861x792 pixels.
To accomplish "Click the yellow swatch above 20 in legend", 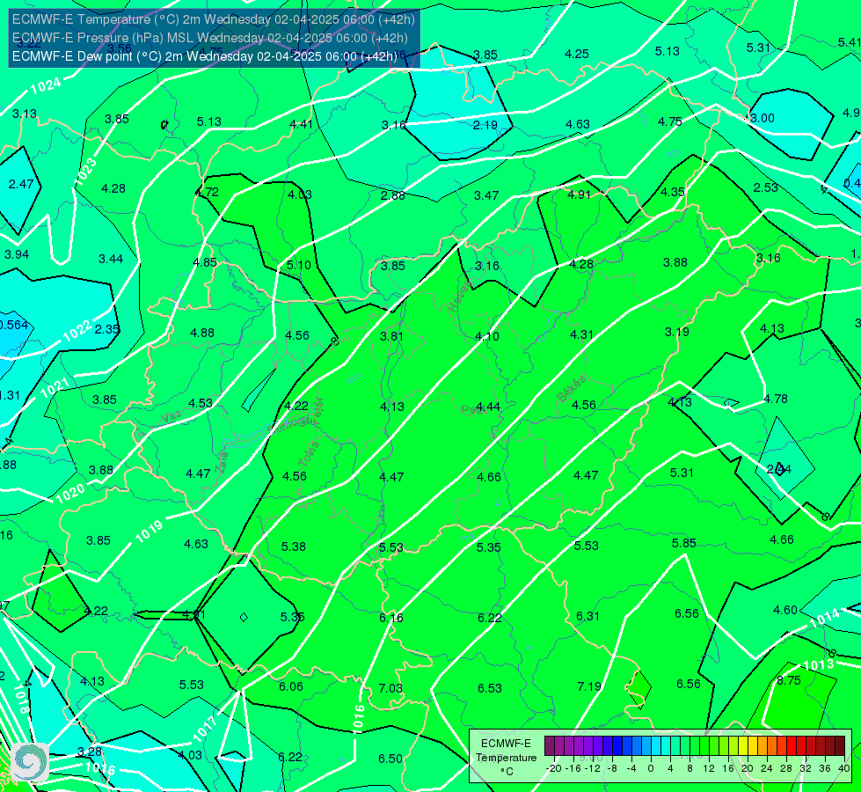I will [x=743, y=746].
